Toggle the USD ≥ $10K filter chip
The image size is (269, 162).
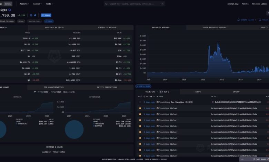click(x=143, y=86)
